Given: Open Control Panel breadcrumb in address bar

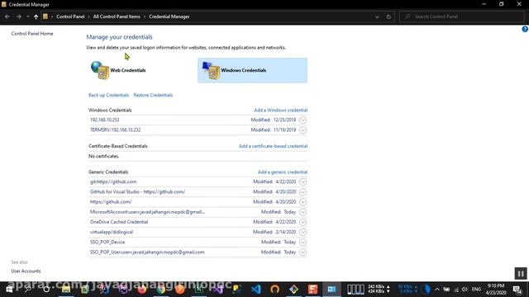Looking at the screenshot, I should (x=70, y=16).
